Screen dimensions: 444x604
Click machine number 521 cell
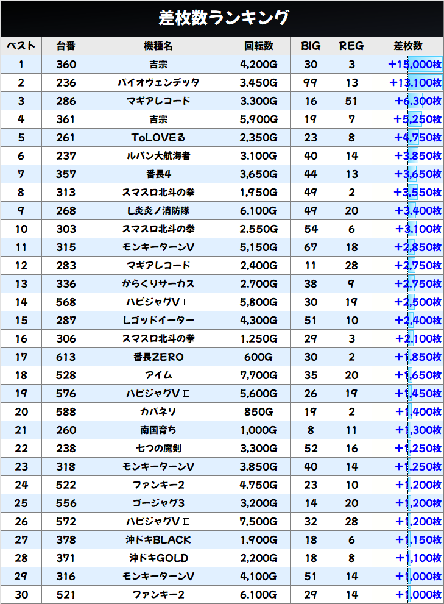coord(66,595)
